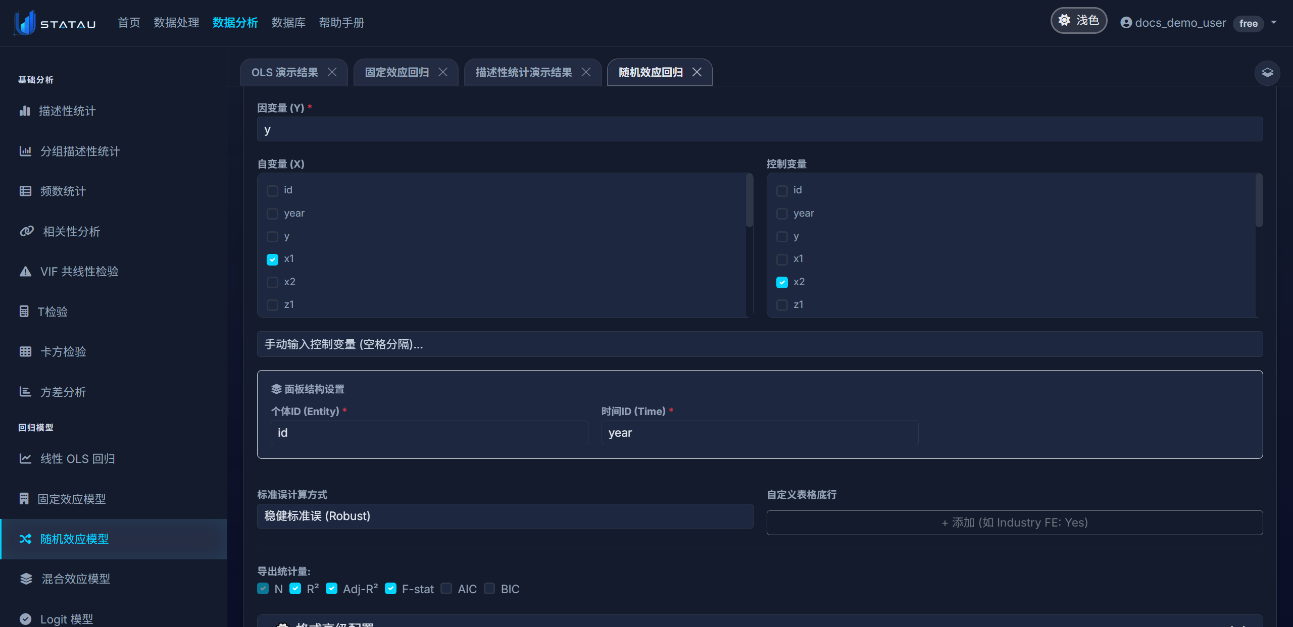Click the sun icon in the 浅色 theme button
The width and height of the screenshot is (1293, 627).
pyautogui.click(x=1064, y=20)
